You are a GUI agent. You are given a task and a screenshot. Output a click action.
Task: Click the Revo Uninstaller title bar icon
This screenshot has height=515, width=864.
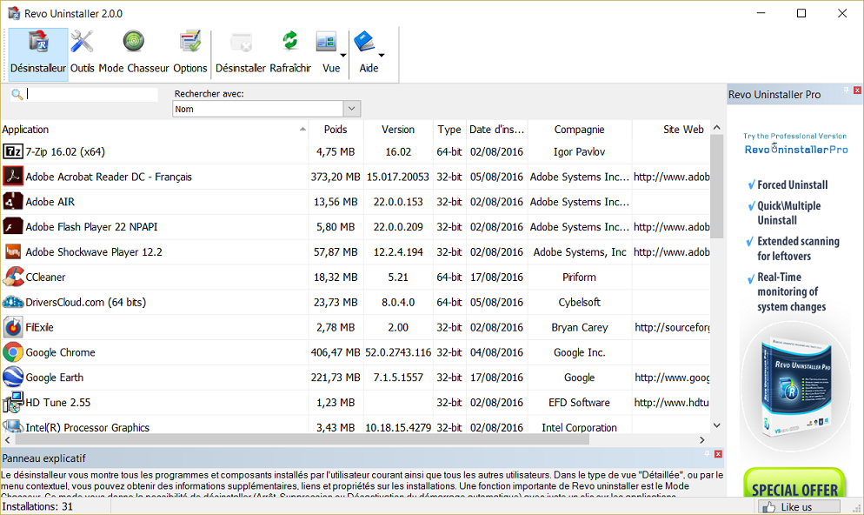[x=13, y=13]
